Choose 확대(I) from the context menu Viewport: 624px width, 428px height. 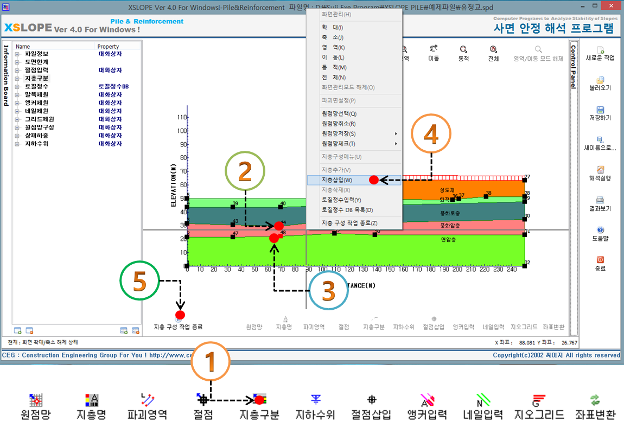click(354, 28)
